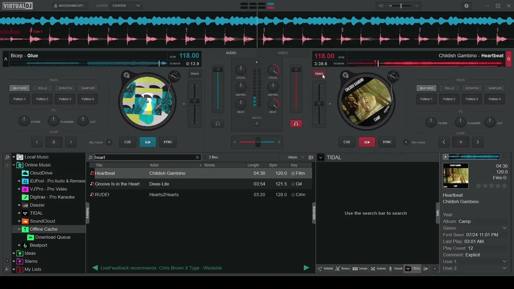The height and width of the screenshot is (289, 514).
Task: Activate BEATGRID pad mode on deck A
Action: pos(20,88)
